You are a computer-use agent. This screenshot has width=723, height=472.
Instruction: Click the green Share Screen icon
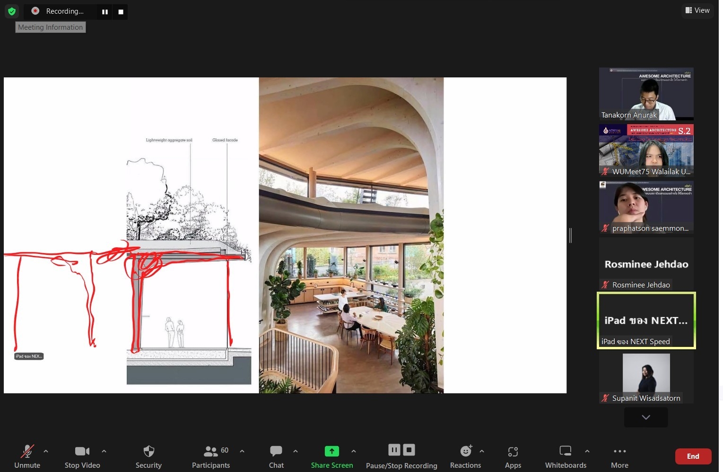pyautogui.click(x=331, y=451)
